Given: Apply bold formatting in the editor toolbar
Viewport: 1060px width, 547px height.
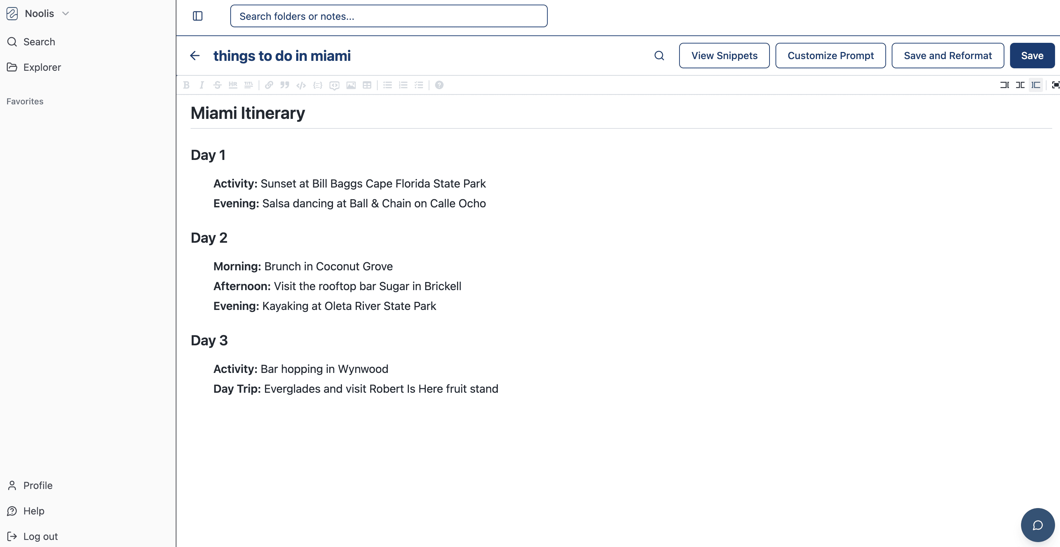Looking at the screenshot, I should click(x=186, y=85).
